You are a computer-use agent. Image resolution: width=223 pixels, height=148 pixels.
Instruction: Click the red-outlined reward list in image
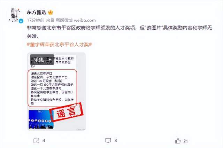(52, 88)
